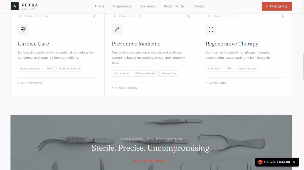Open the Diagnostics navigation item

[x=122, y=6]
